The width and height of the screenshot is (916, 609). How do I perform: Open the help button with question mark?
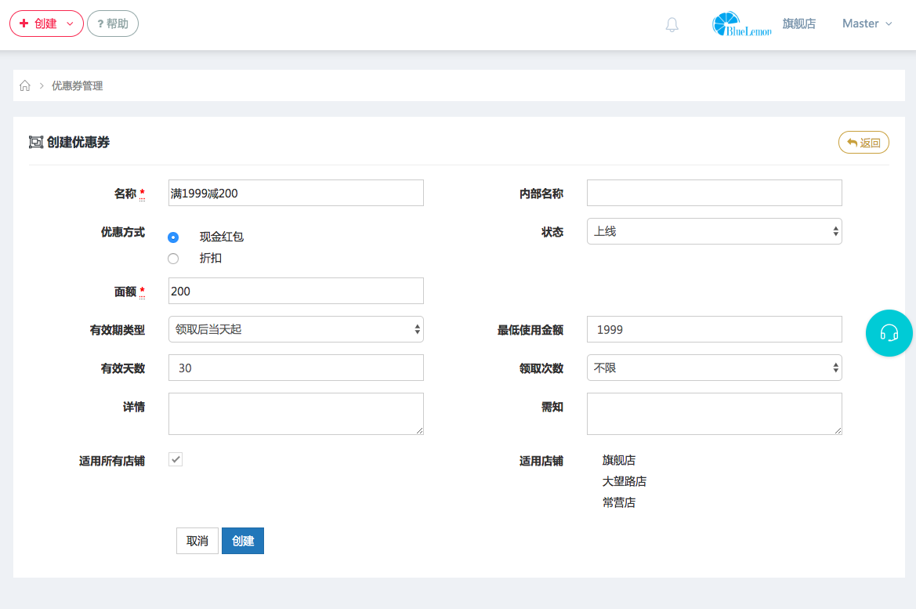113,24
